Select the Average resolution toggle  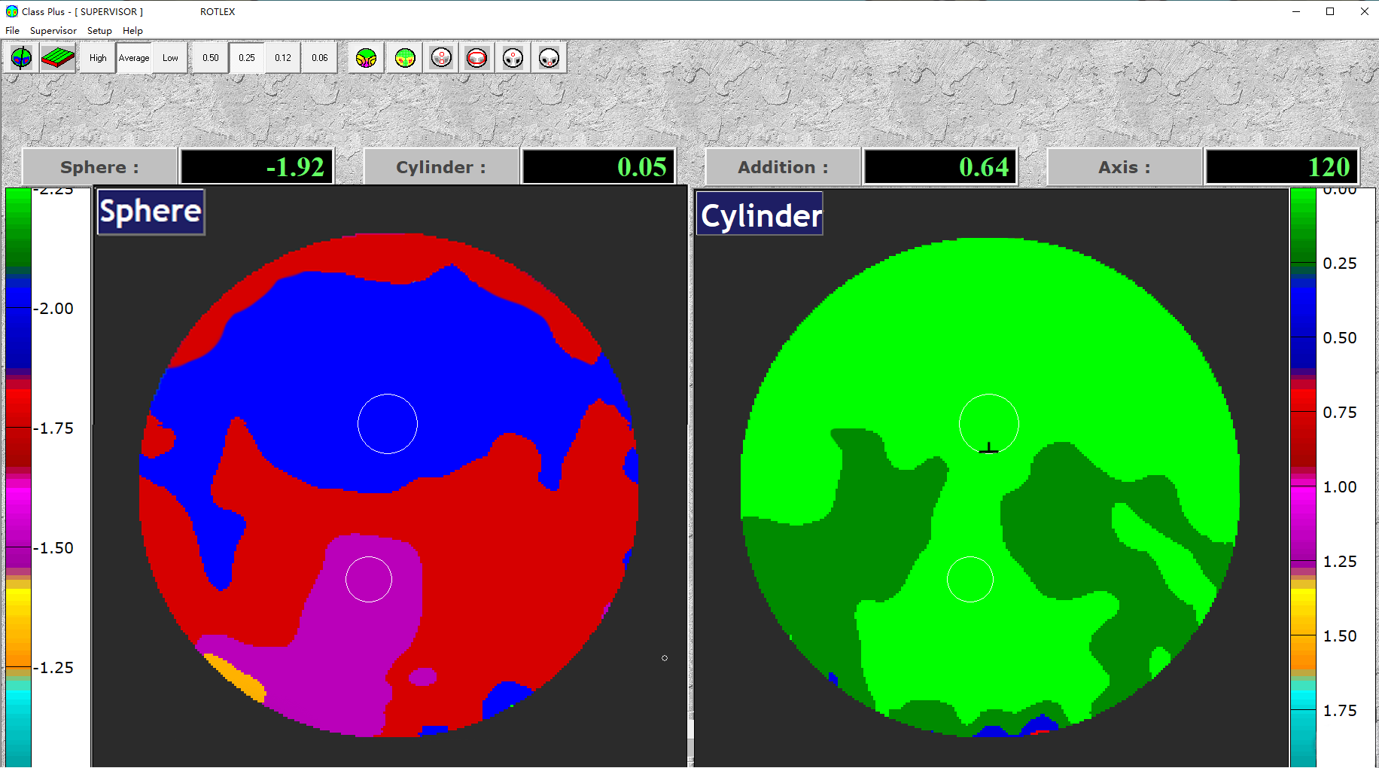point(134,58)
